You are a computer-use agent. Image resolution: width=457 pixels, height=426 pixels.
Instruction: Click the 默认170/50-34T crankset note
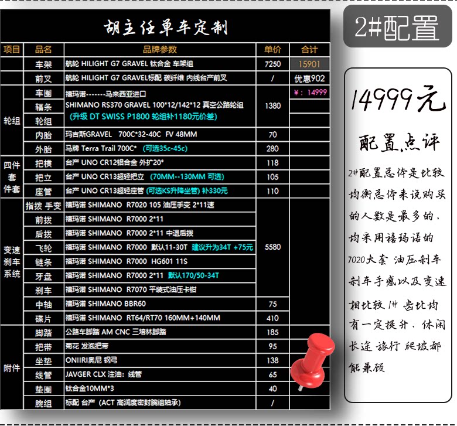(193, 275)
